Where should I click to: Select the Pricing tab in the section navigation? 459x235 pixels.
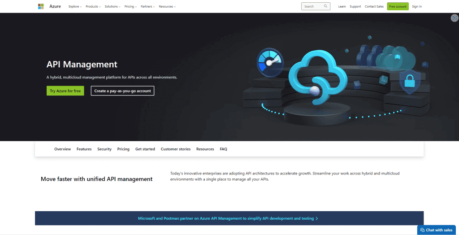pyautogui.click(x=123, y=149)
